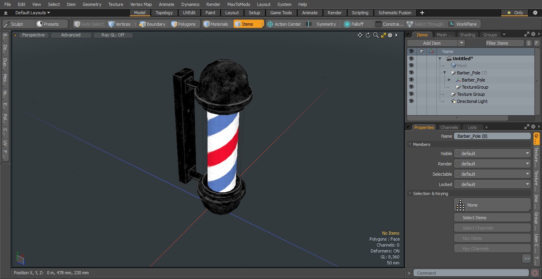The width and height of the screenshot is (542, 279).
Task: Click the viewport zoom magnifier icon
Action: point(376,35)
